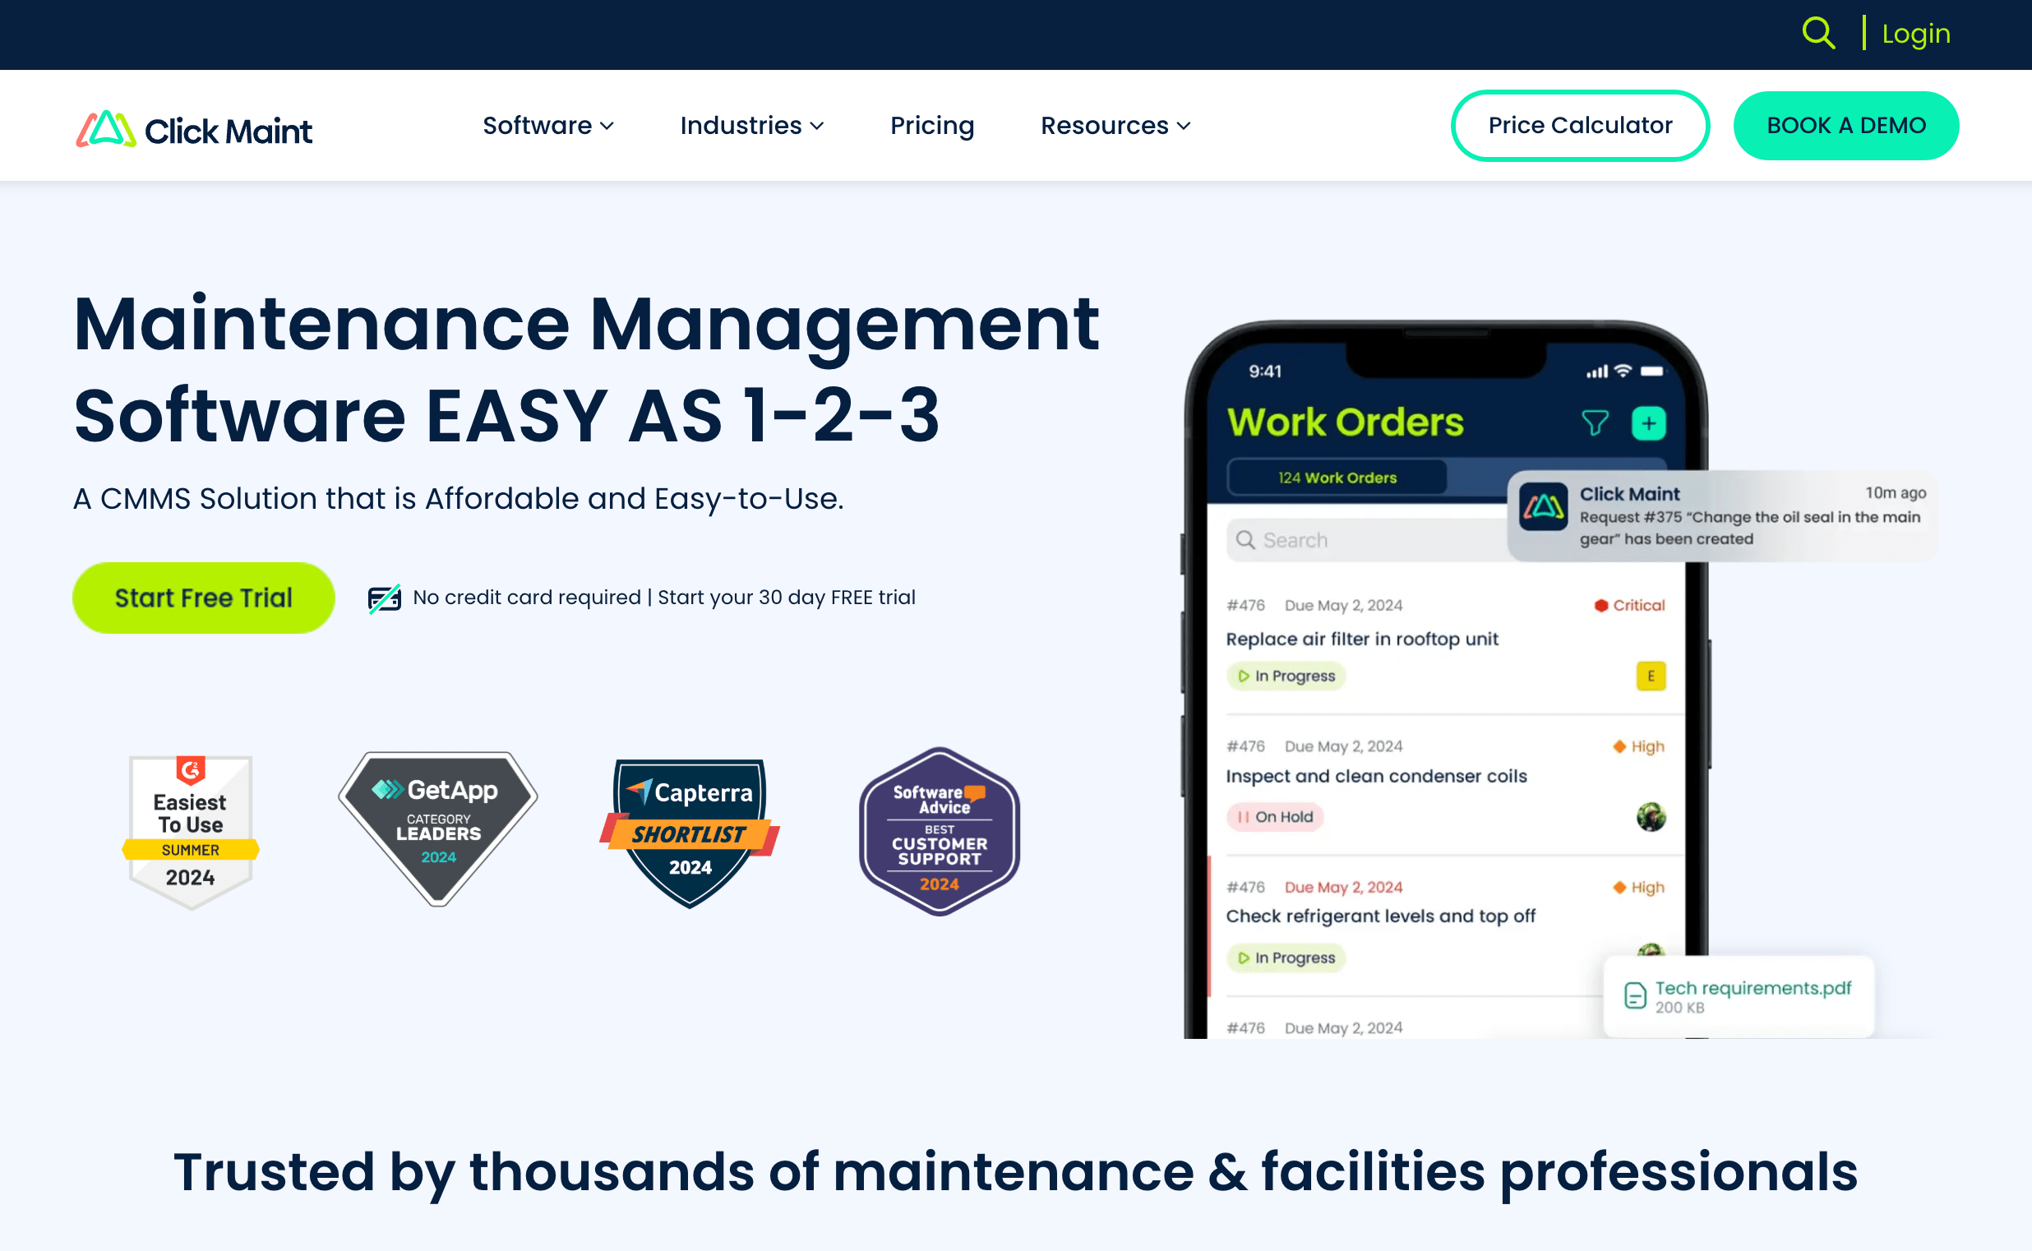Image resolution: width=2032 pixels, height=1251 pixels.
Task: Click the 'Trusted by thousands' heading
Action: 1015,1171
